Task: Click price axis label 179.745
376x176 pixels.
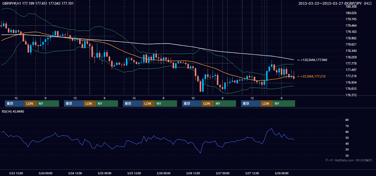Action: click(351, 19)
